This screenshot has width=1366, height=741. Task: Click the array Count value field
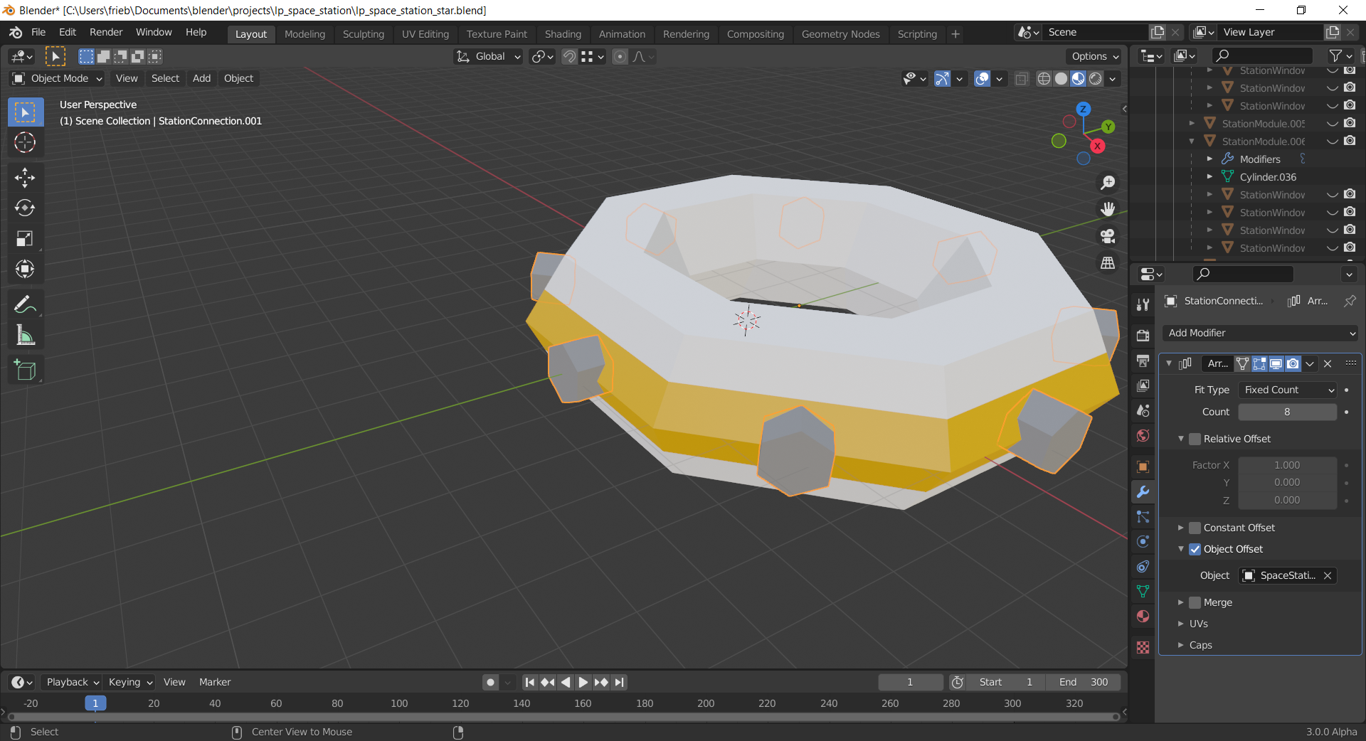coord(1288,412)
